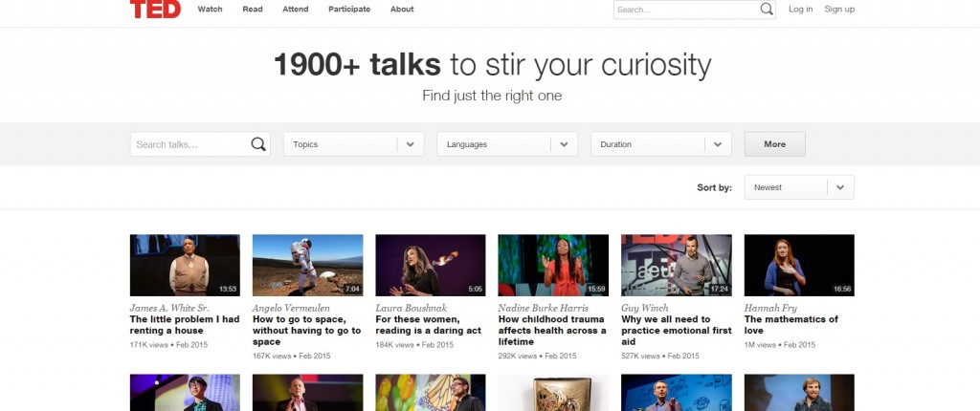Expand the Duration dropdown

point(661,144)
